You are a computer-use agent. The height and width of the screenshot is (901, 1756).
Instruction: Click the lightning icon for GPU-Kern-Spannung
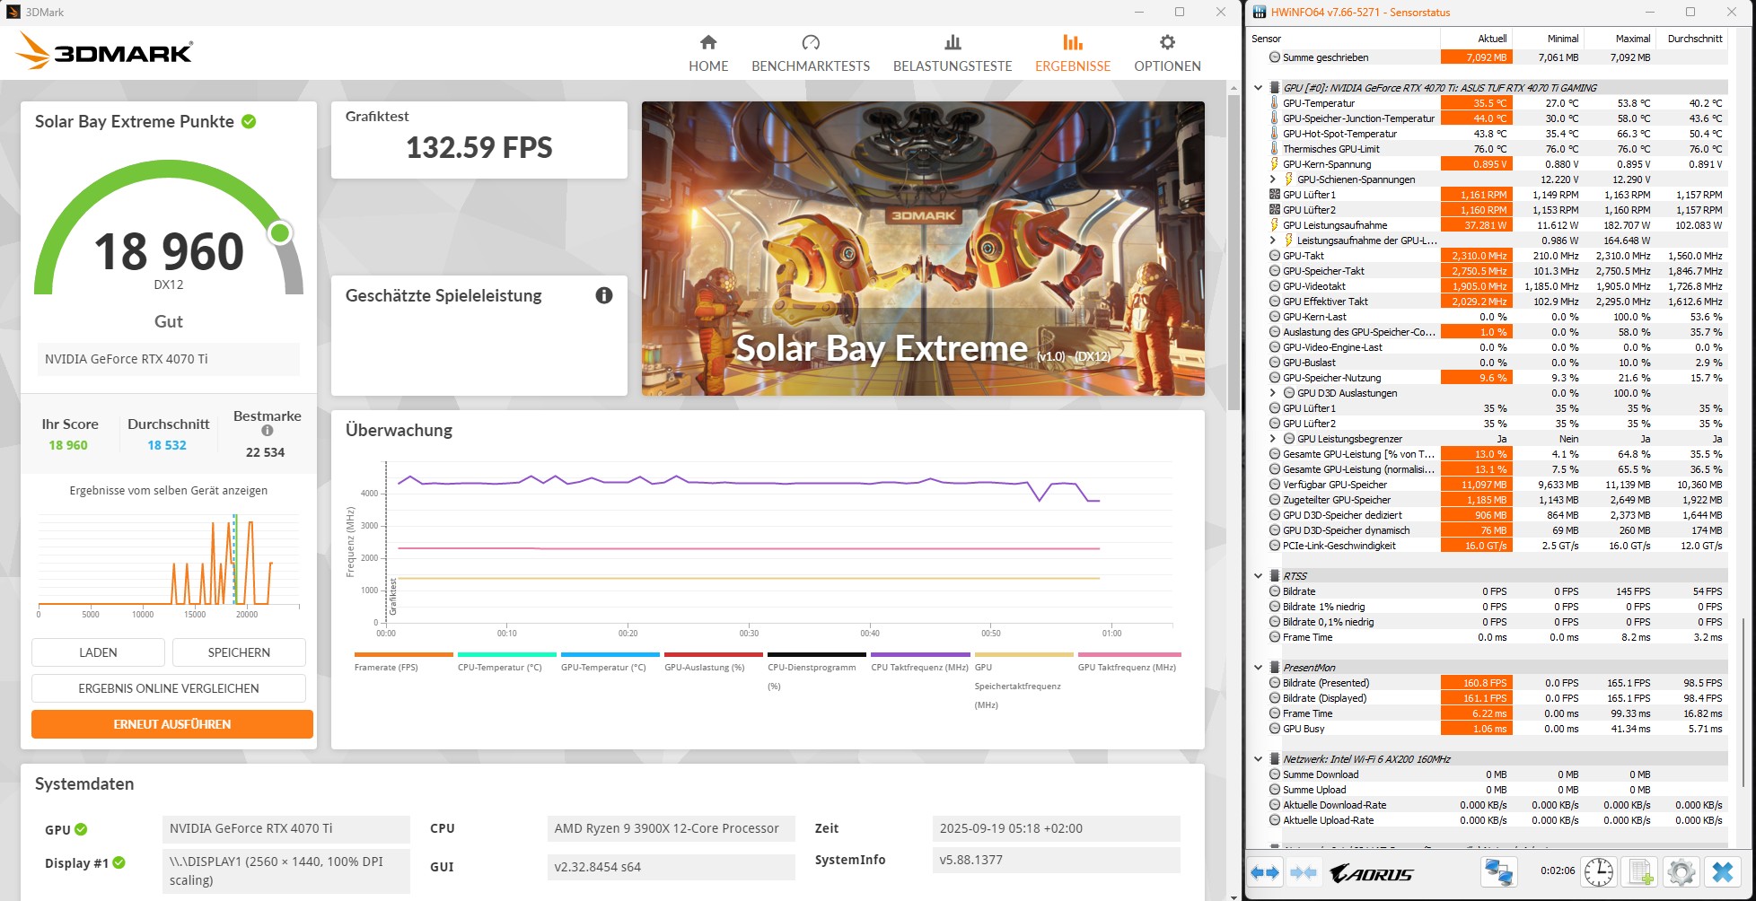1275,164
